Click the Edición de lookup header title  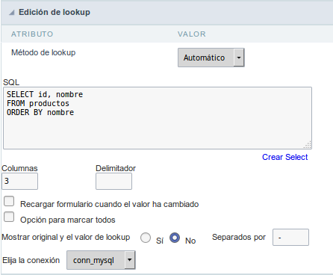tap(55, 12)
